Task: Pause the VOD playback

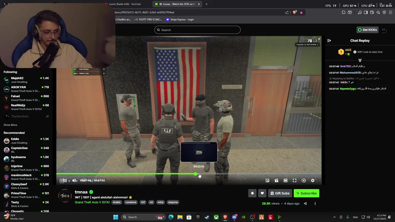Action: [65, 180]
